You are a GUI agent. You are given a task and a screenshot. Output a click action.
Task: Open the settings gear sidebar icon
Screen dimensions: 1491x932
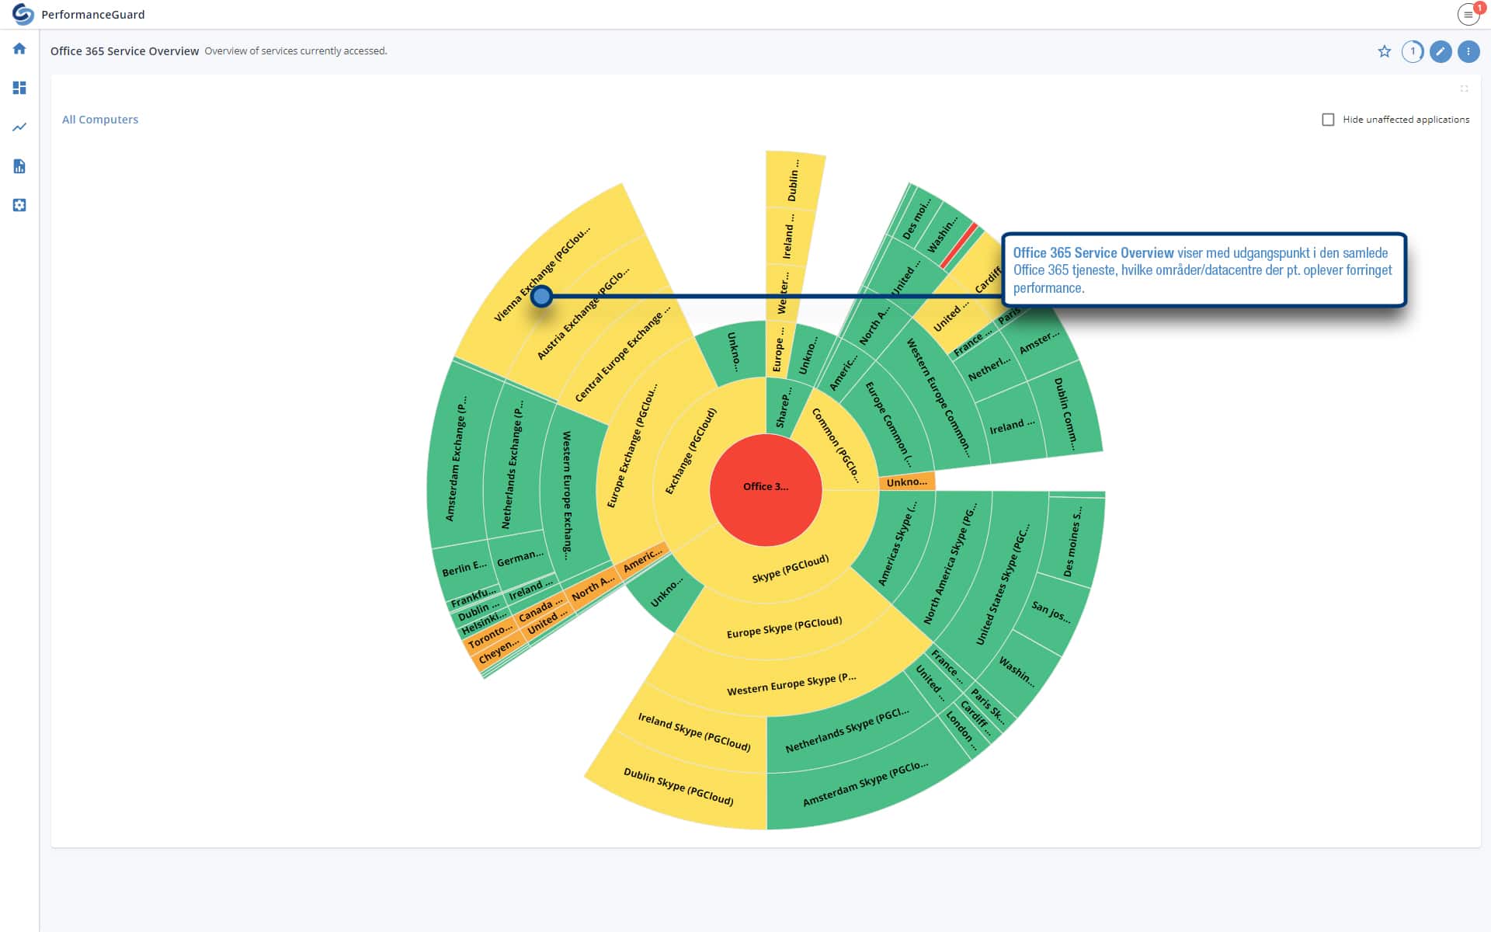tap(19, 205)
